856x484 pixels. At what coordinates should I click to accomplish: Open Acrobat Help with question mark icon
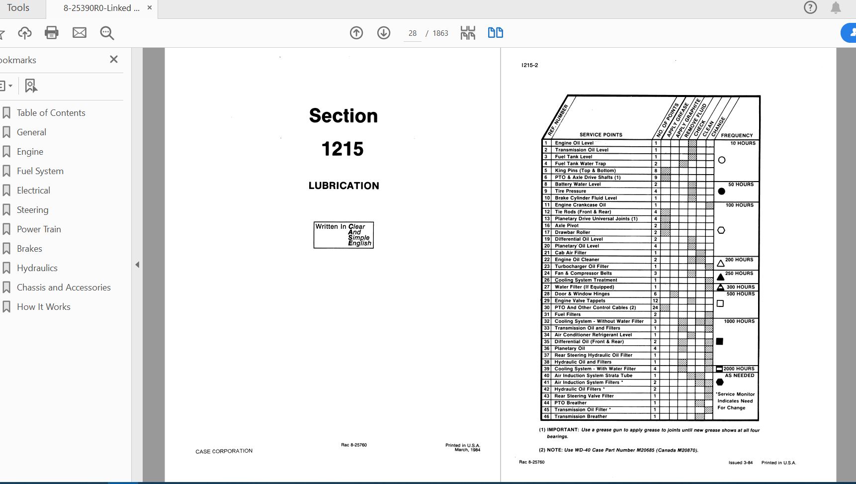810,7
